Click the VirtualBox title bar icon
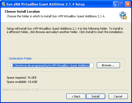Image resolution: width=132 pixels, height=103 pixels. (x=3, y=4)
